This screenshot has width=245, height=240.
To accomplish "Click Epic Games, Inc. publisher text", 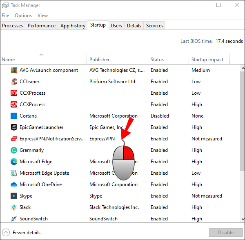I will 107,127.
